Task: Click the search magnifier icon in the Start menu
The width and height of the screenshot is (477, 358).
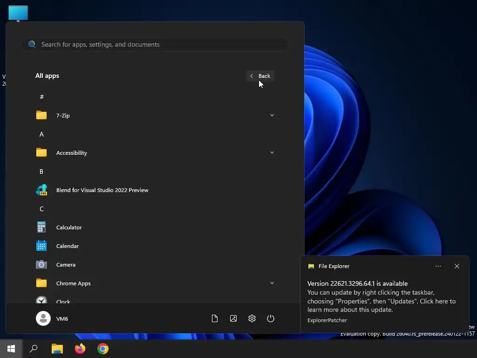Action: (x=32, y=44)
